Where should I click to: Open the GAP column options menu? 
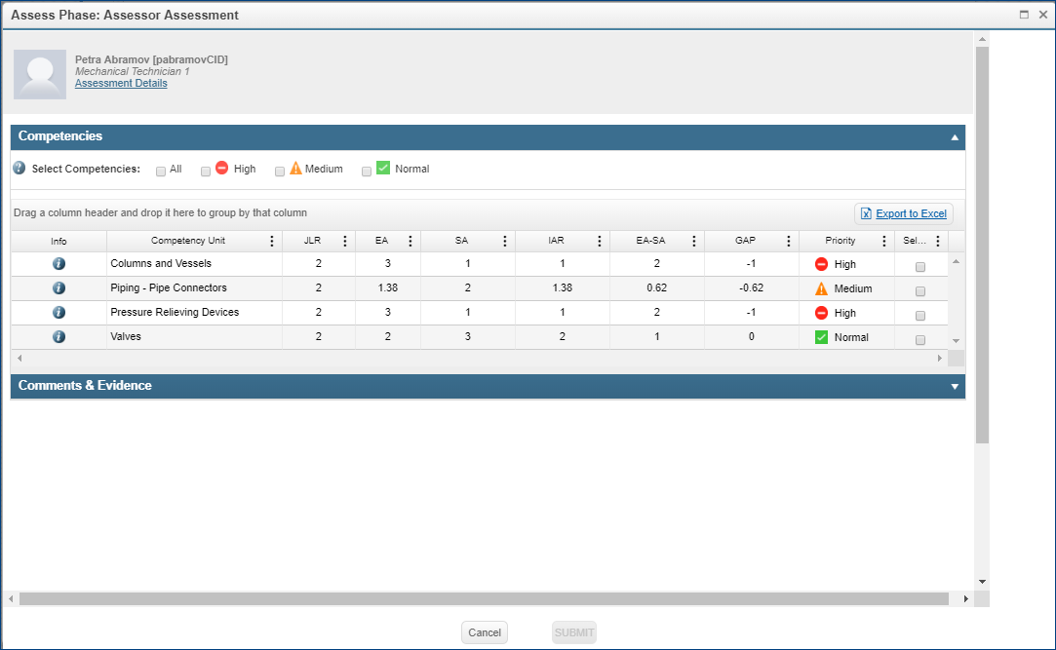pos(788,241)
